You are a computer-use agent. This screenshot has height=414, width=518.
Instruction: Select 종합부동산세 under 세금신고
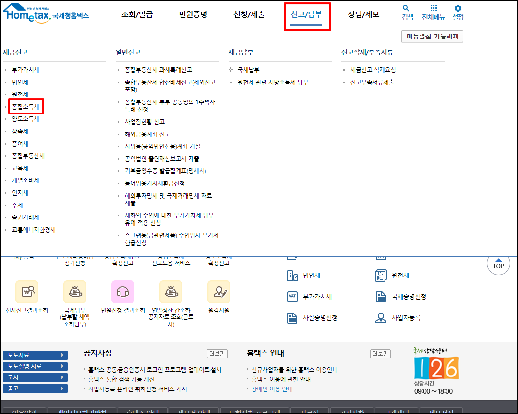click(x=28, y=156)
